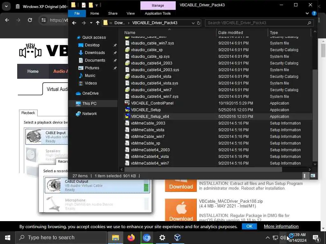
Task: Open VirtualBox from the taskbar
Action: [177, 237]
